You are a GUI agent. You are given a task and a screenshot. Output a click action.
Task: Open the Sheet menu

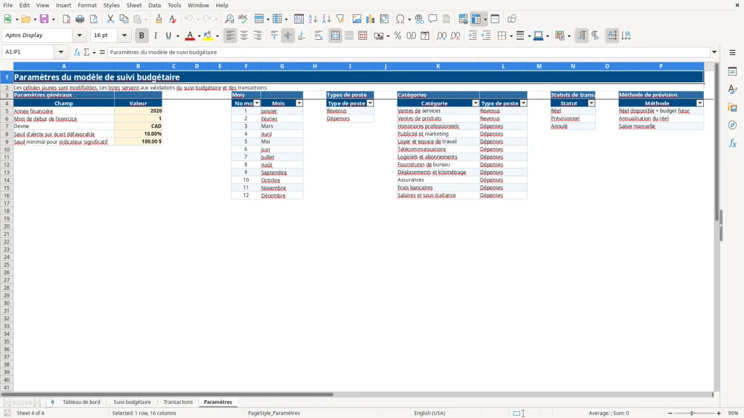[134, 5]
